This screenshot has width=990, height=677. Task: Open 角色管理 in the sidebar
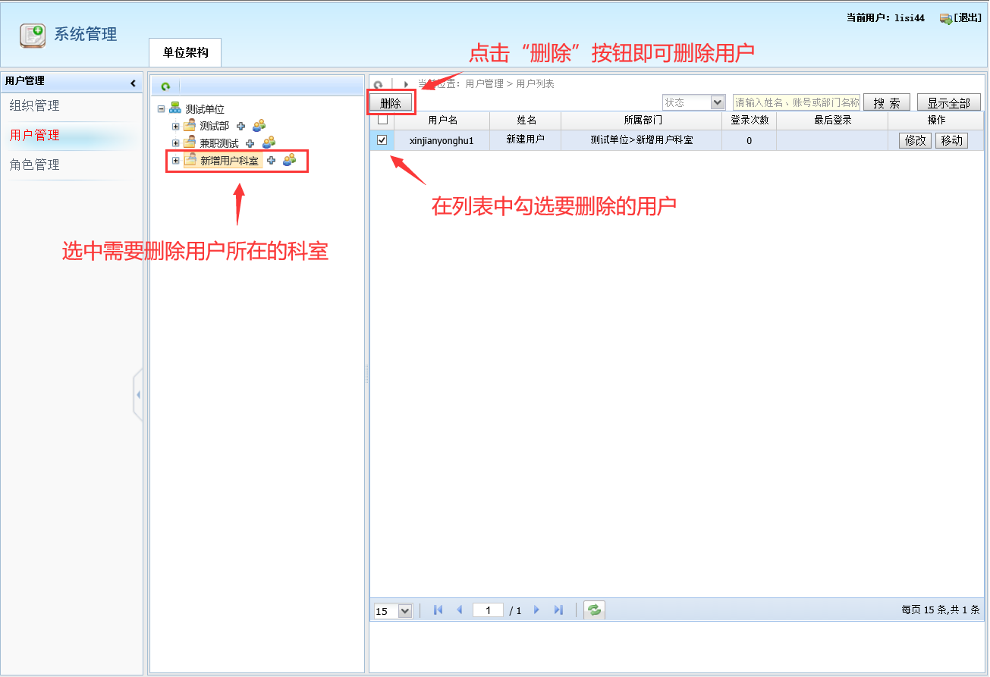[x=34, y=165]
